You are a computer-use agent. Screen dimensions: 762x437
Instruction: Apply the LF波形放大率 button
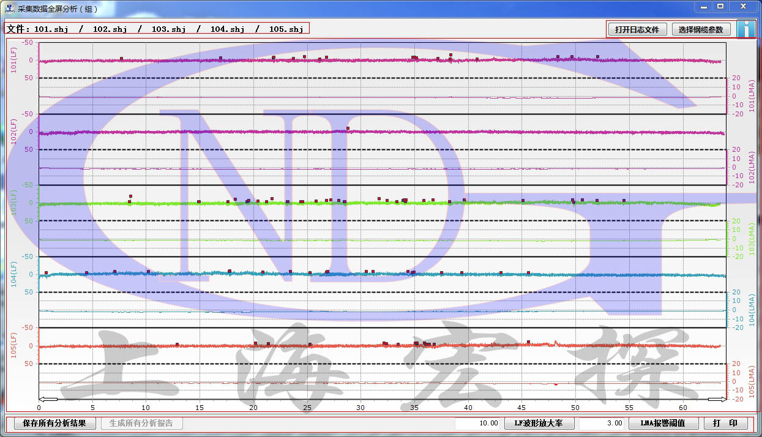click(538, 423)
